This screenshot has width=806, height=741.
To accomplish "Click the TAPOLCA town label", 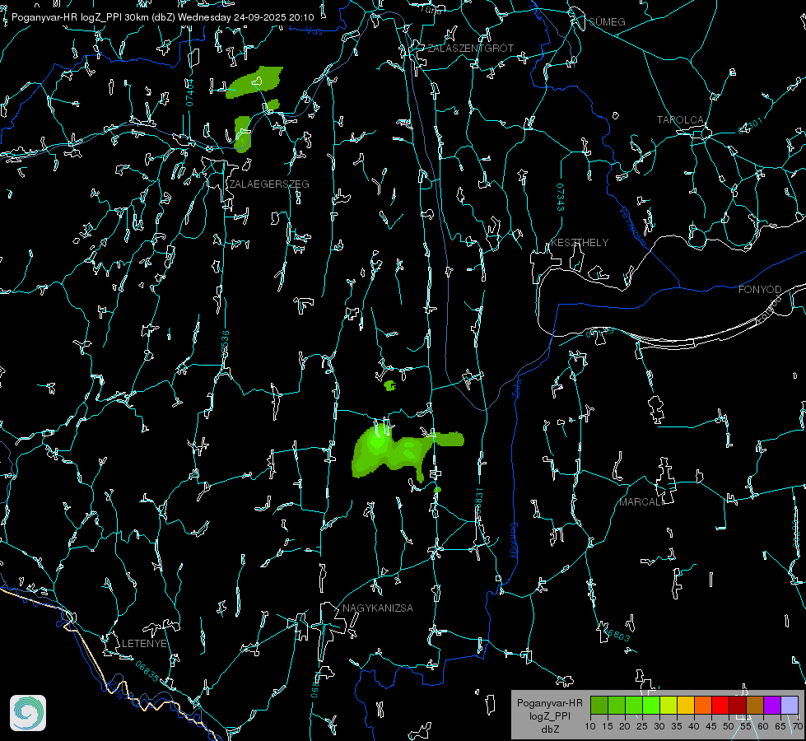I will [x=680, y=120].
